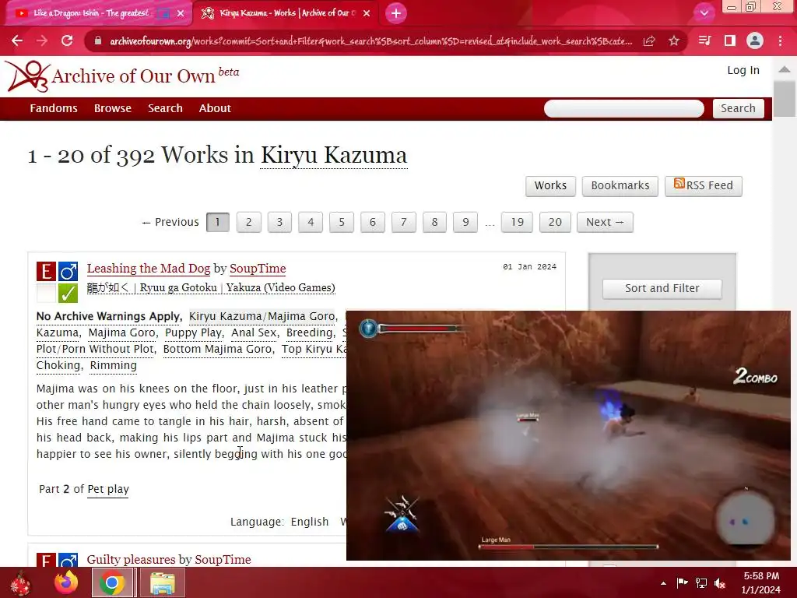797x598 pixels.
Task: Click the browser forward arrow
Action: pos(42,40)
